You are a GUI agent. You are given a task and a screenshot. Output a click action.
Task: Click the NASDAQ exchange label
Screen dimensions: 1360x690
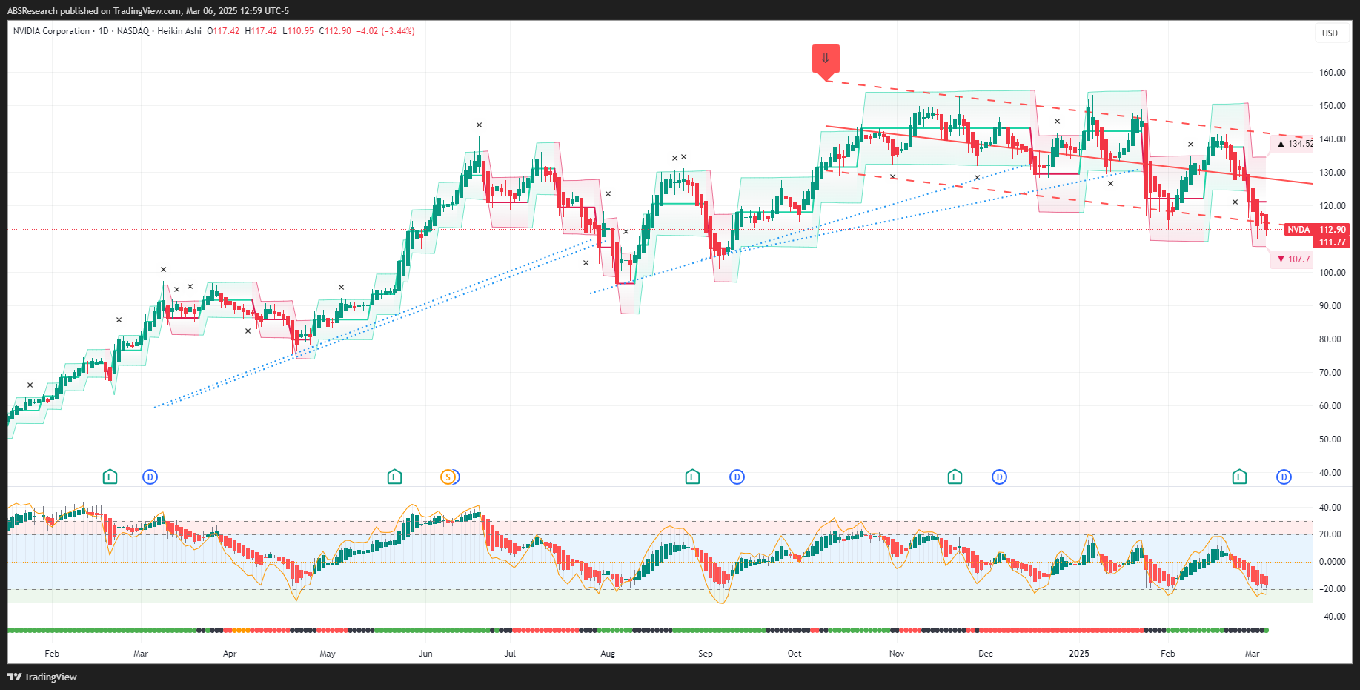pos(133,31)
